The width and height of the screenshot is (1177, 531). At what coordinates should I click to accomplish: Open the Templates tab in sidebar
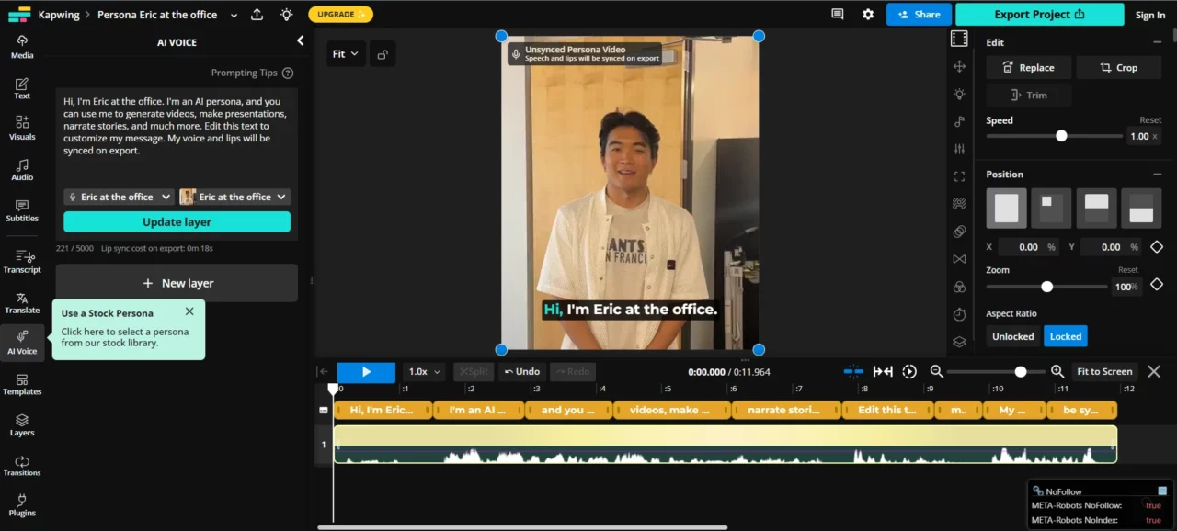pyautogui.click(x=22, y=384)
